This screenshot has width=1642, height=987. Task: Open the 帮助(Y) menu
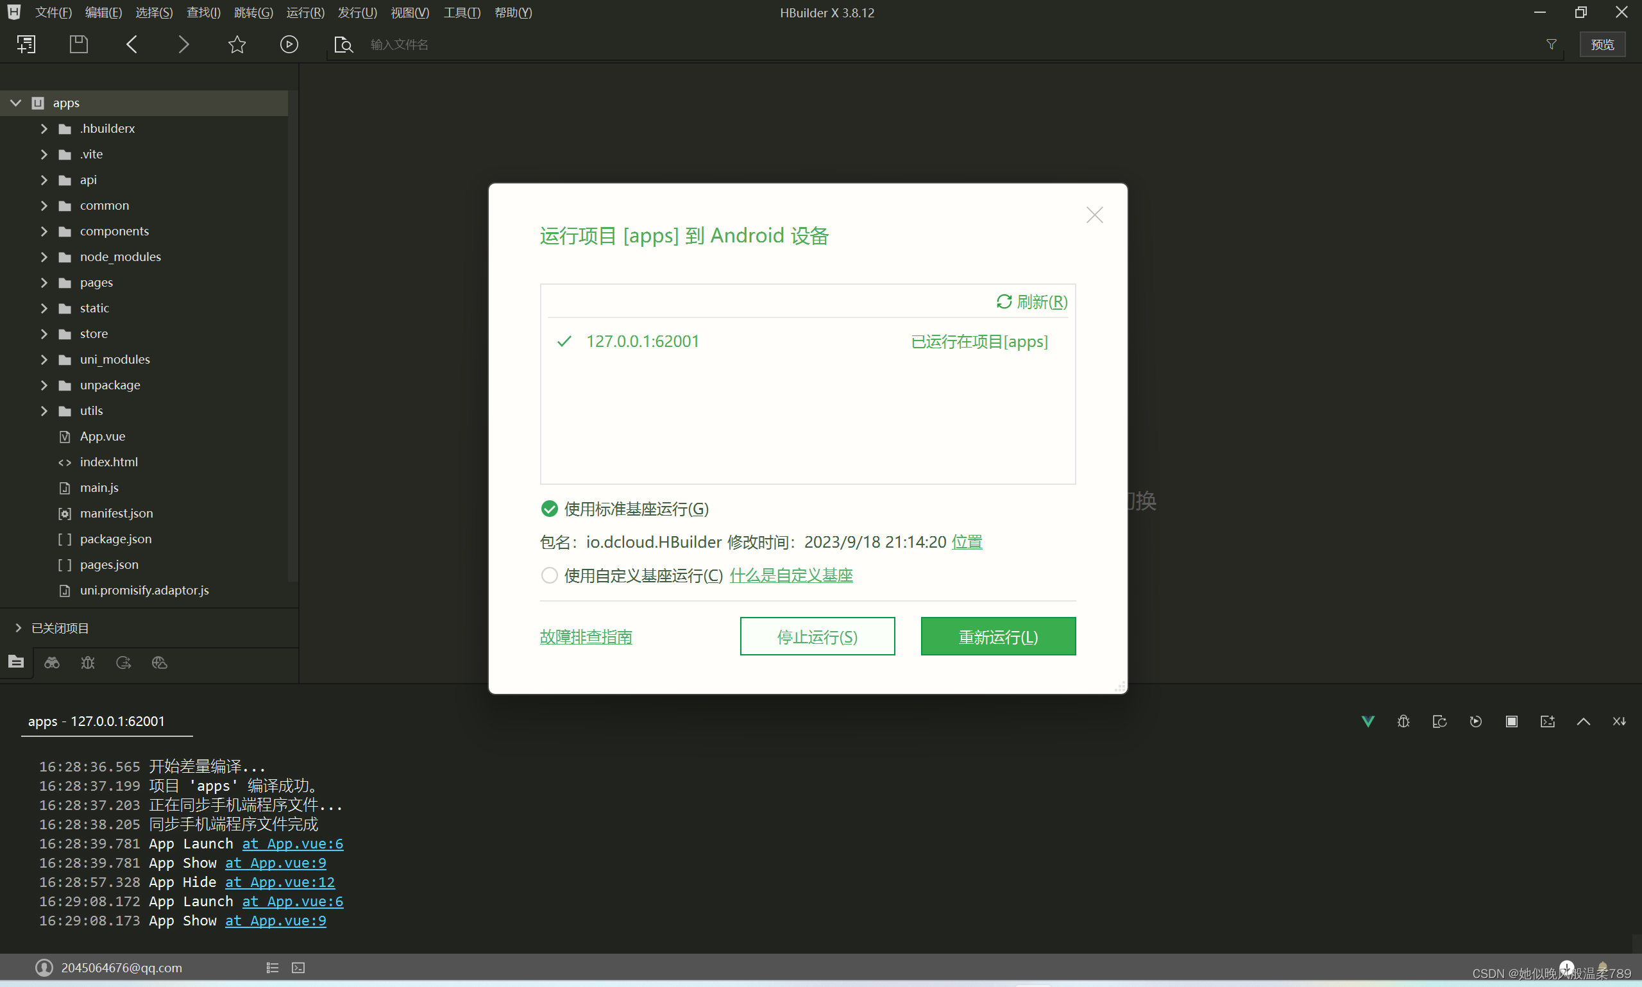tap(513, 13)
